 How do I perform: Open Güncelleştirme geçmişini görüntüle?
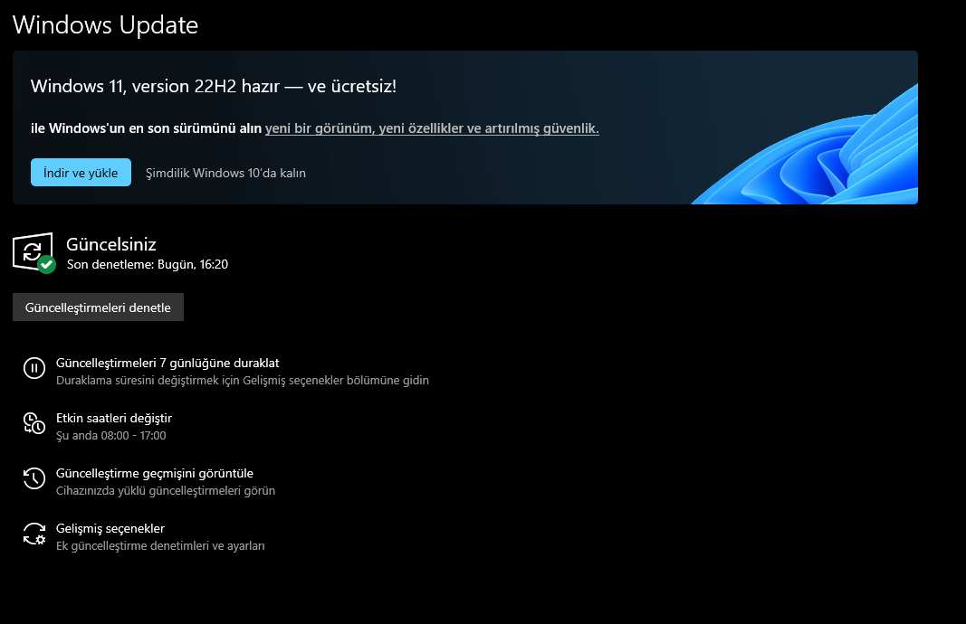tap(155, 473)
